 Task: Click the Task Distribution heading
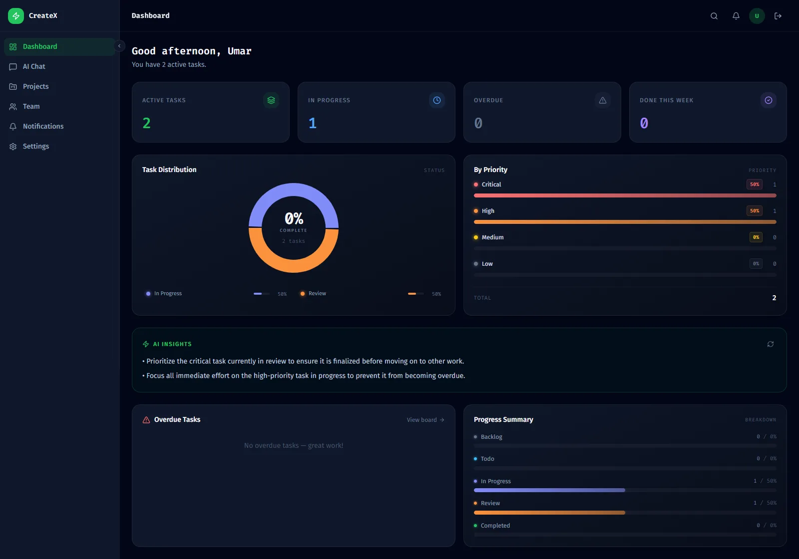tap(169, 170)
